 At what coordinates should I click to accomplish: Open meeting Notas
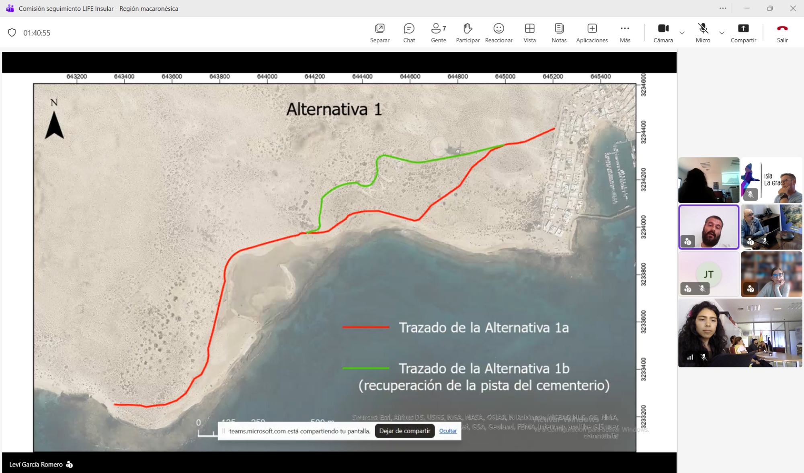[x=559, y=33]
